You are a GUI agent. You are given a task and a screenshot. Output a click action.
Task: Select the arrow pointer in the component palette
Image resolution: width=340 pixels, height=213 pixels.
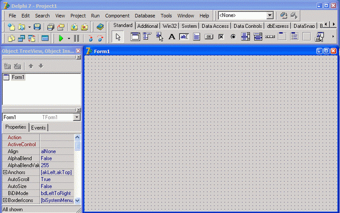118,37
